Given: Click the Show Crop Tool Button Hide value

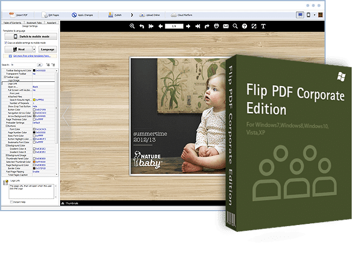Looking at the screenshot, I should tap(35, 106).
